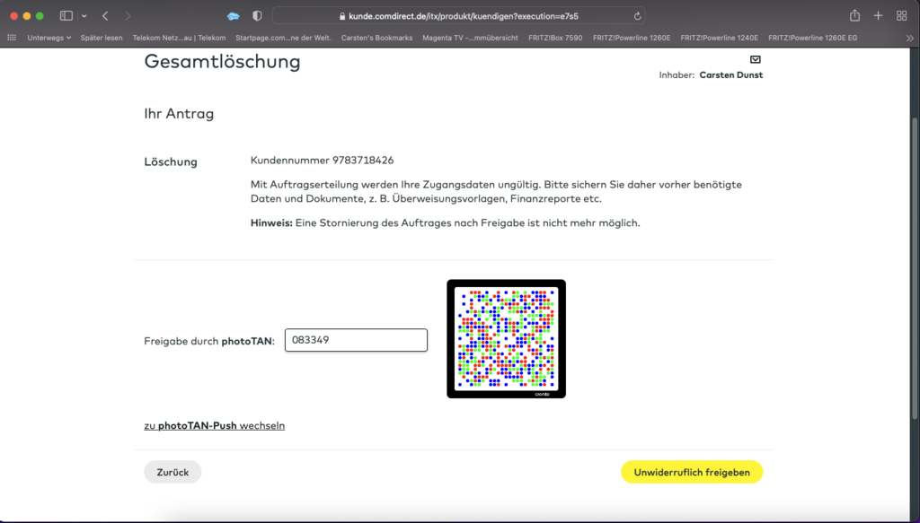Click the 'Ihr Antrag' heading

(x=179, y=114)
